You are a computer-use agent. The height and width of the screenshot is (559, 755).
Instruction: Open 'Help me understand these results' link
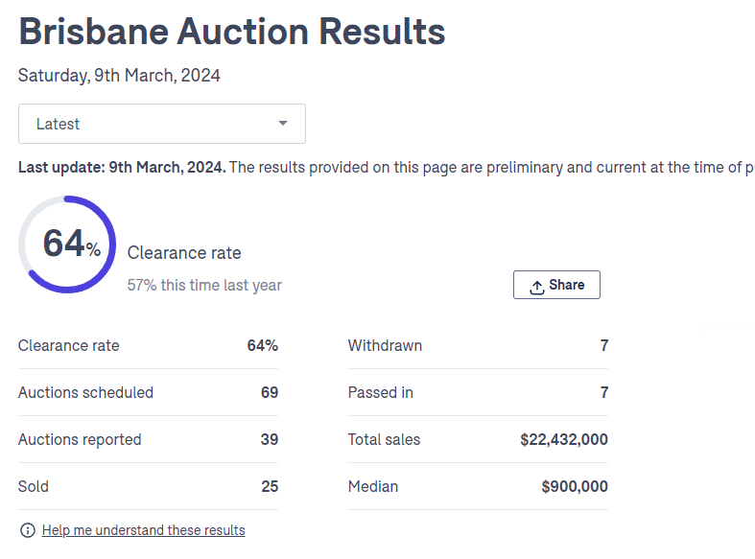tap(143, 530)
